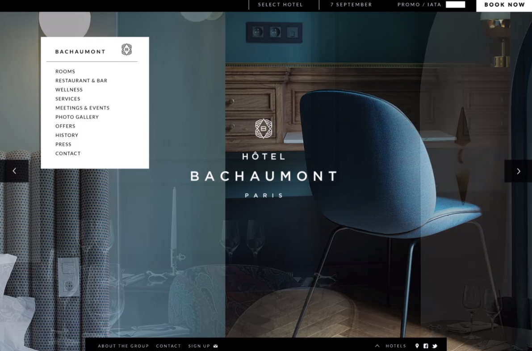Go to the previous slide with left arrow
The width and height of the screenshot is (532, 351).
coord(14,171)
